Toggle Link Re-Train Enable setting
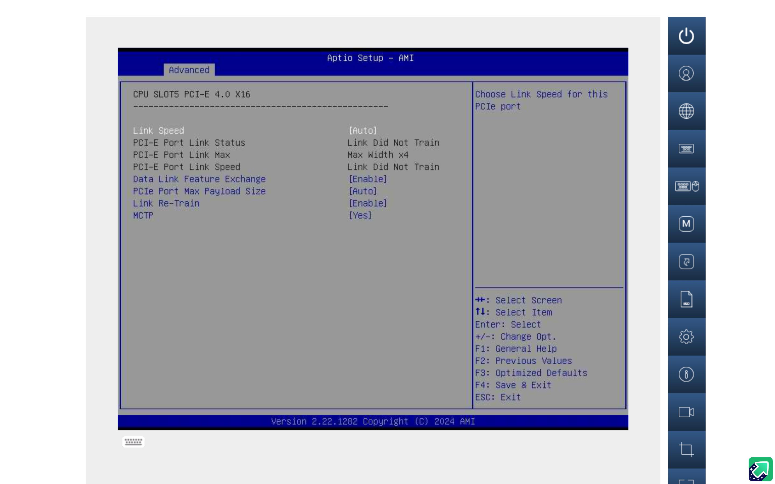Screen dimensions: 775x484 pos(368,204)
